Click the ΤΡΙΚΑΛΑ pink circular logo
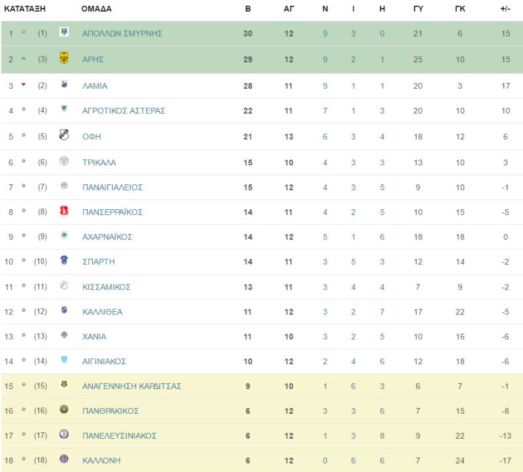 point(63,161)
